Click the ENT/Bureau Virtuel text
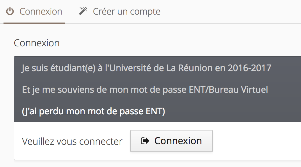The image size is (301, 167). pos(228,90)
